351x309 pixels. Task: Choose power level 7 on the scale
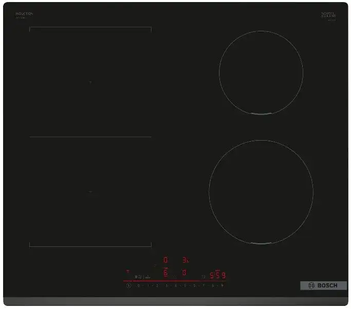204,285
